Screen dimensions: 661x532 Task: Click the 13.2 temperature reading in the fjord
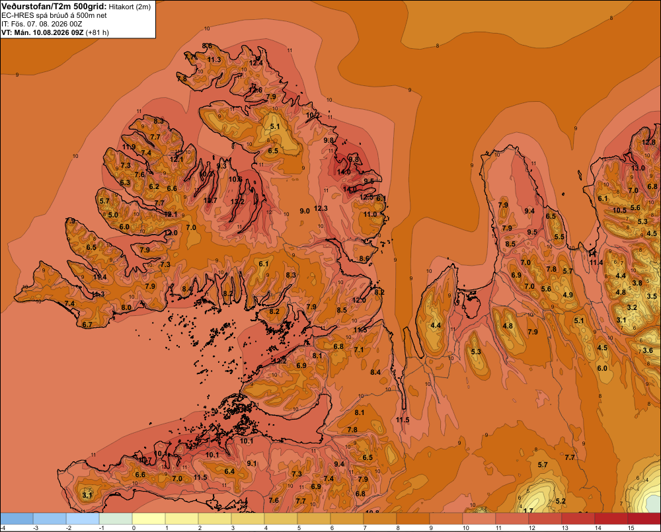pos(238,202)
